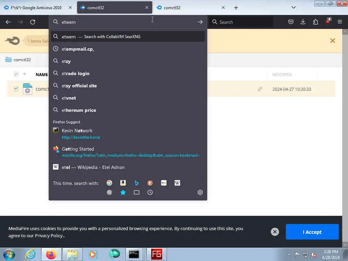Search this time with Bing
The height and width of the screenshot is (261, 348).
click(x=137, y=183)
